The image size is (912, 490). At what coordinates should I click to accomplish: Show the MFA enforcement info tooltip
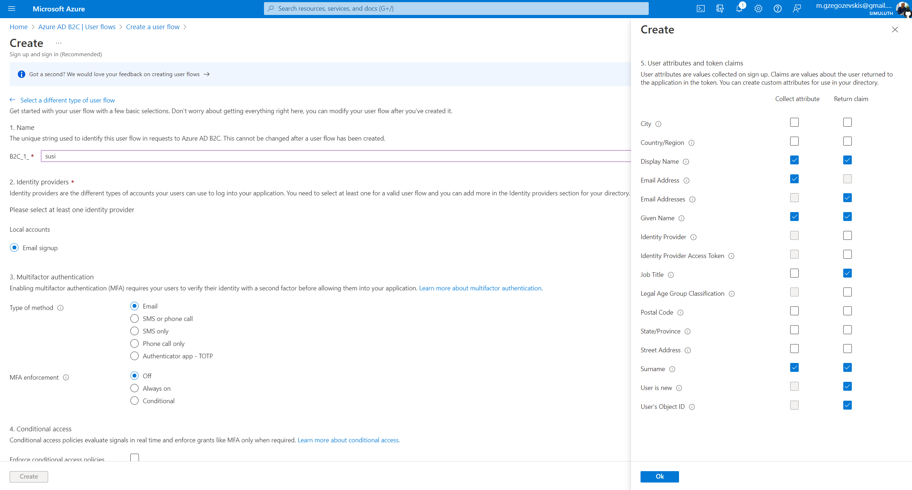click(66, 378)
